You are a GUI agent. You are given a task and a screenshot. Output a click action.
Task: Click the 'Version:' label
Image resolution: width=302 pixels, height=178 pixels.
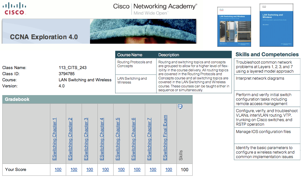[x=10, y=86]
